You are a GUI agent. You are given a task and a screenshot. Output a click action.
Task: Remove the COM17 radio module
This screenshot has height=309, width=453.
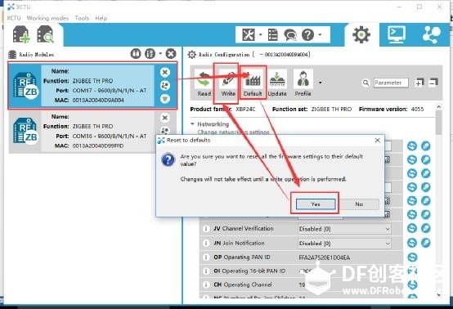pyautogui.click(x=165, y=72)
